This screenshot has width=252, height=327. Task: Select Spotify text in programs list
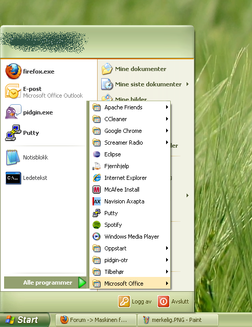tap(113, 225)
